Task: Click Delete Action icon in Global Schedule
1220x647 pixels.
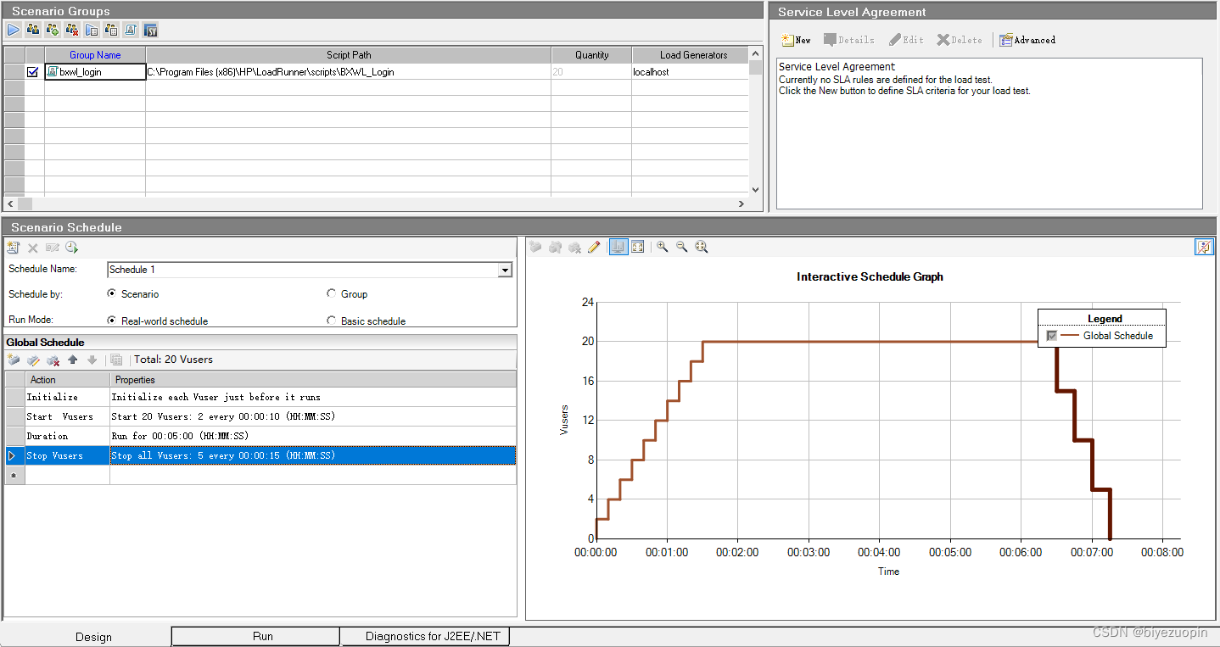Action: click(x=53, y=360)
